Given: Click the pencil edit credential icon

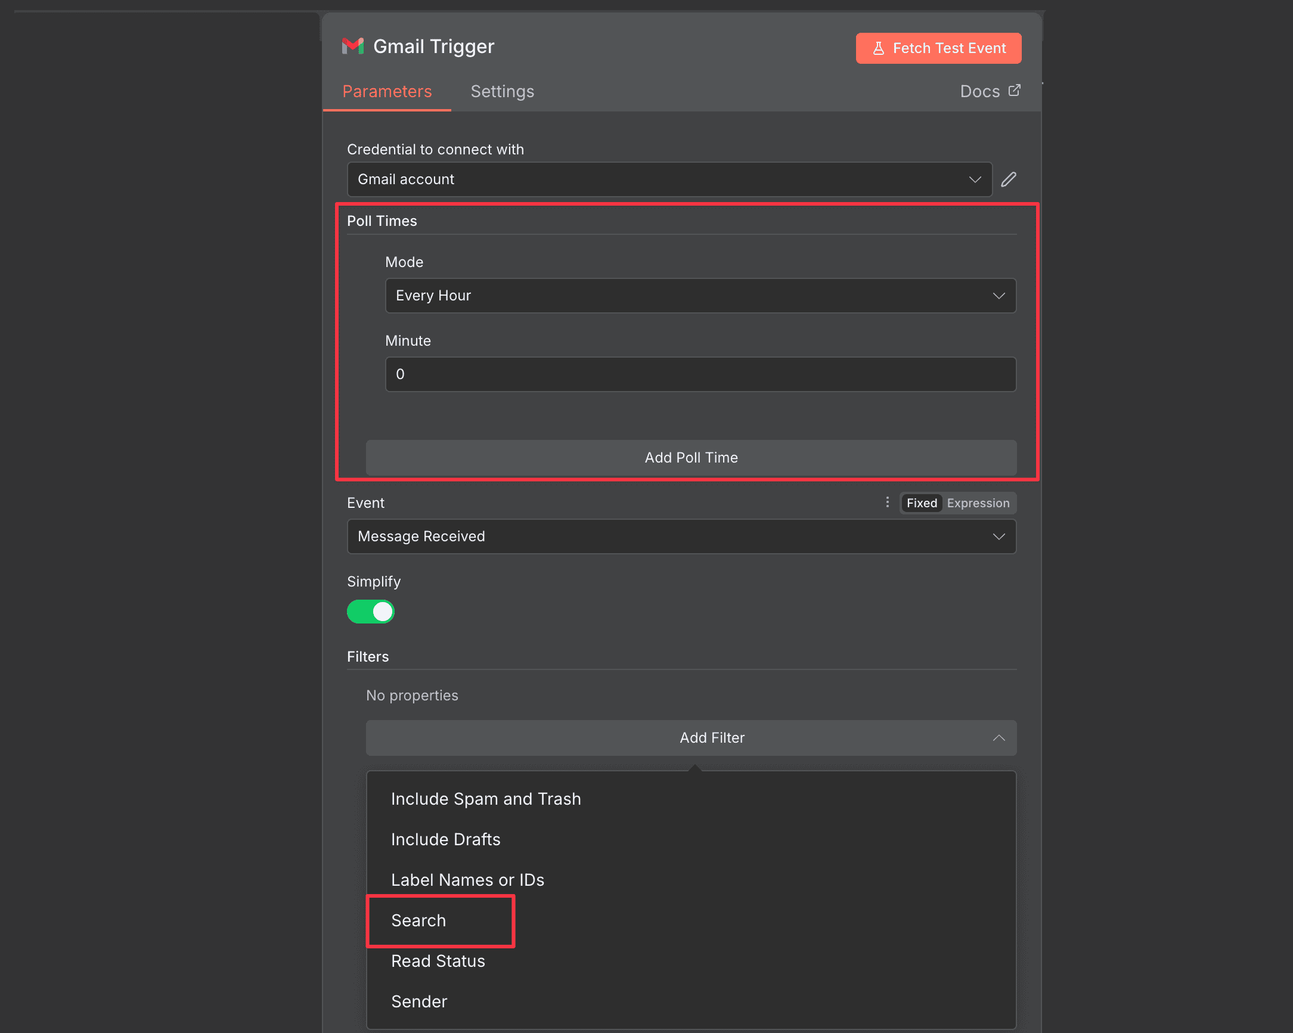Looking at the screenshot, I should click(1008, 179).
